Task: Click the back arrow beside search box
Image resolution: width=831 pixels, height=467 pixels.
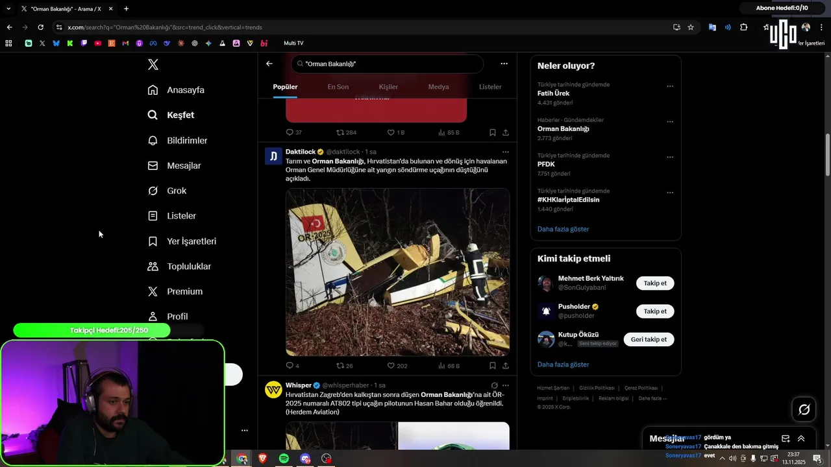Action: tap(269, 64)
